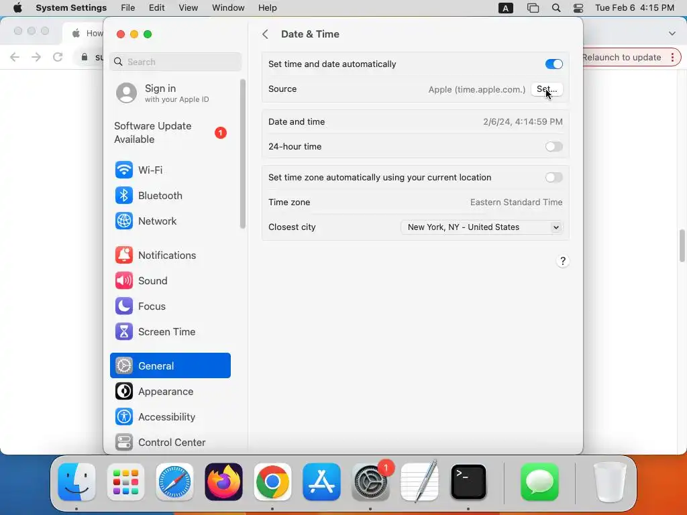The width and height of the screenshot is (687, 515).
Task: Open Bluetooth settings in sidebar
Action: (x=170, y=195)
